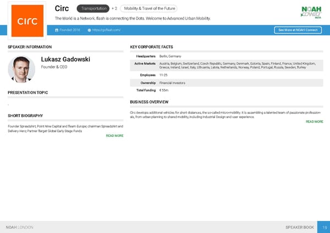
Task: Open the goflash.com website link
Action: coord(107,30)
